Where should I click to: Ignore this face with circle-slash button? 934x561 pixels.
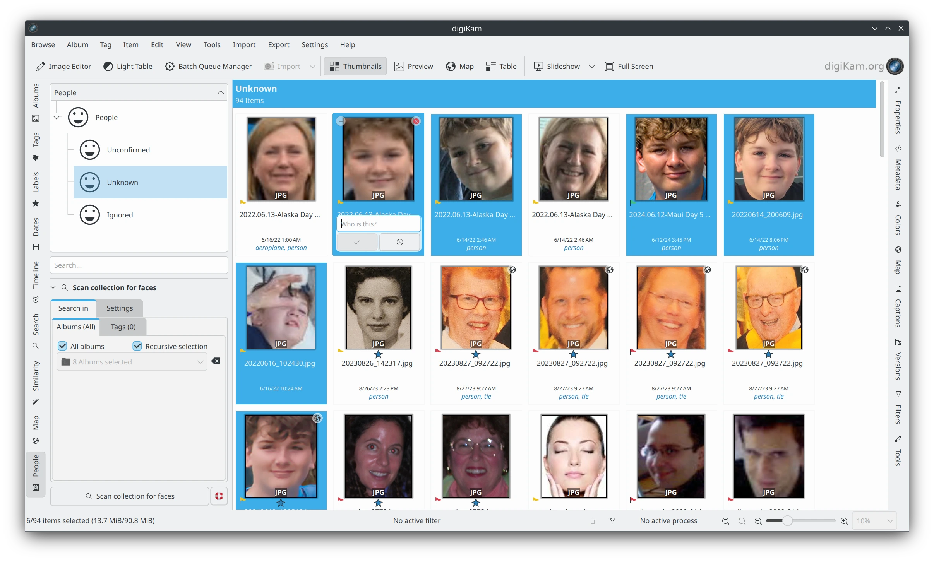pyautogui.click(x=400, y=242)
